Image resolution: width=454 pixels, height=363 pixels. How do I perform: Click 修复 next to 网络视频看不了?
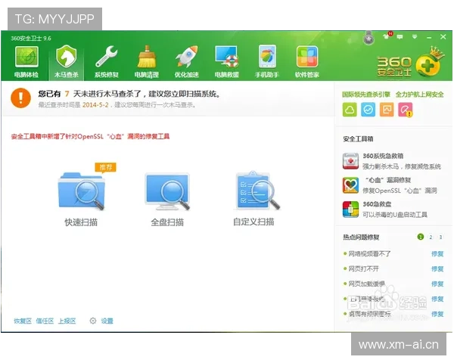[x=437, y=254]
